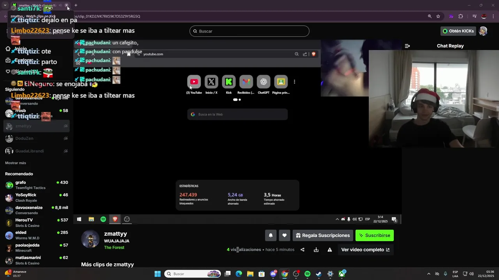The height and width of the screenshot is (280, 499).
Task: Expand the system tray hidden icons chevron
Action: click(429, 274)
